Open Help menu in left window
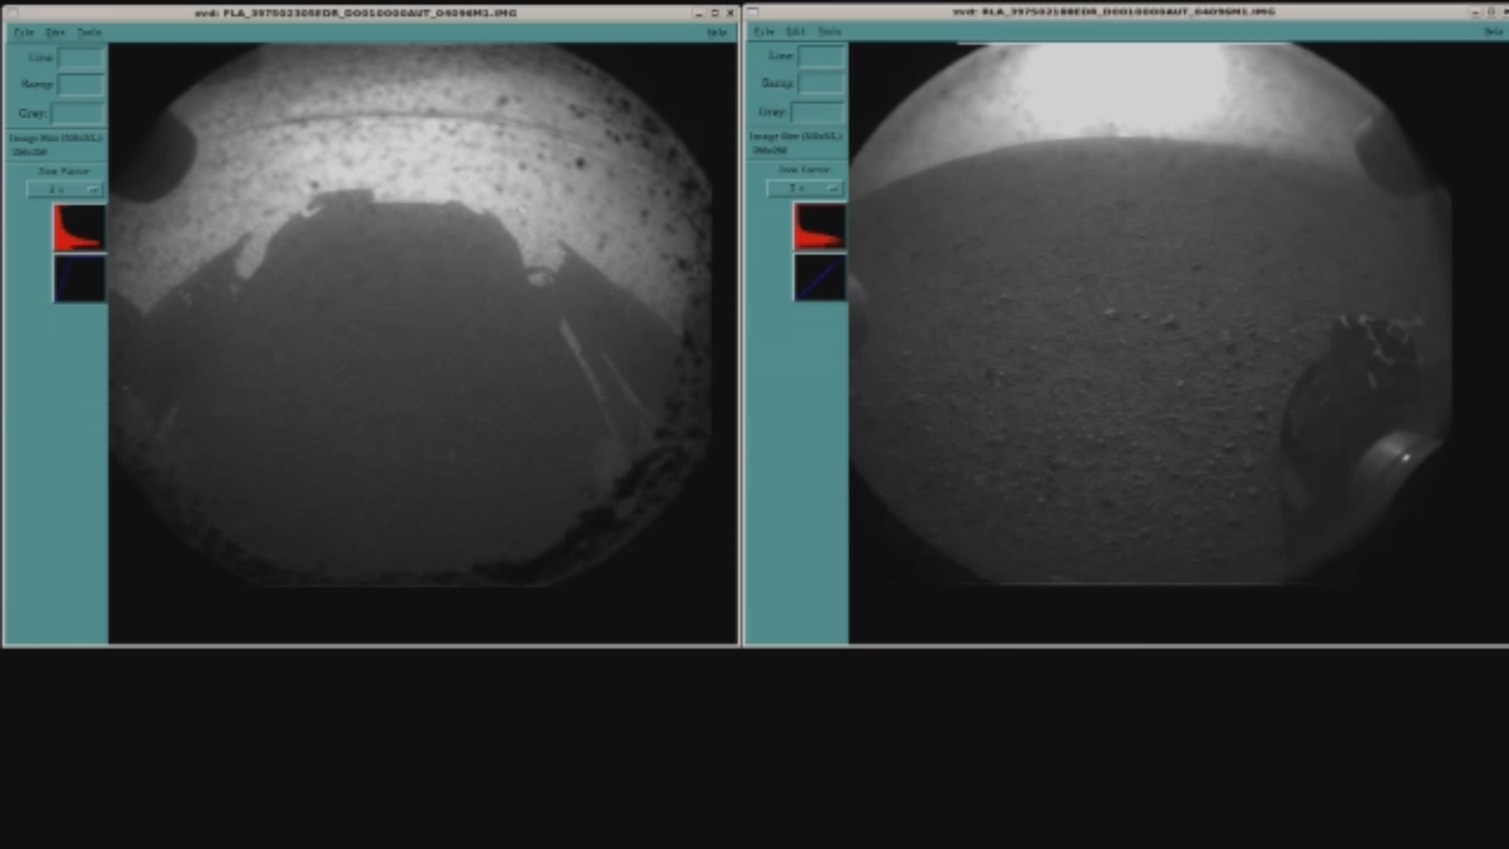The image size is (1509, 849). [x=716, y=32]
